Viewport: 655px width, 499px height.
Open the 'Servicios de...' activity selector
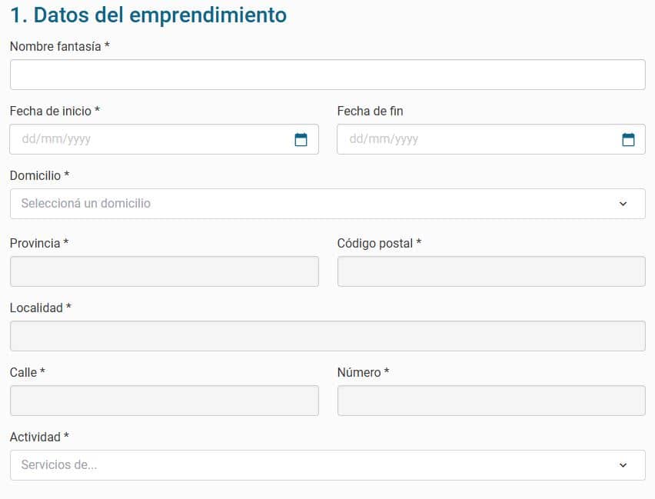click(x=327, y=465)
